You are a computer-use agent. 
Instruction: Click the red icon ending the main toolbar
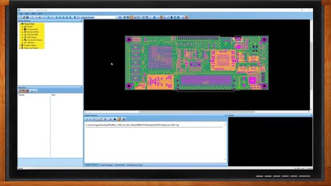tap(186, 17)
